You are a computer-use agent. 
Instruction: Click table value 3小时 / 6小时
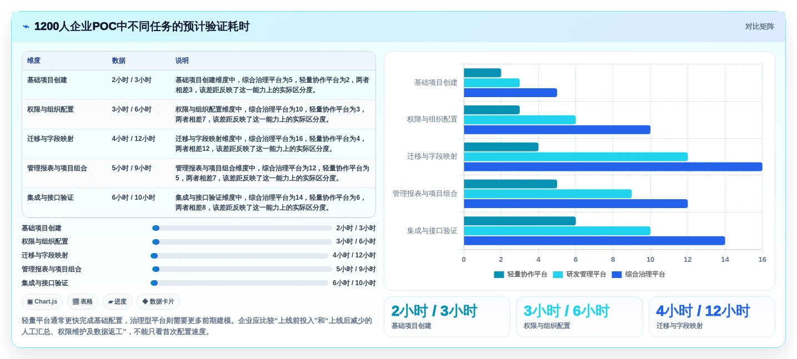[x=132, y=109]
